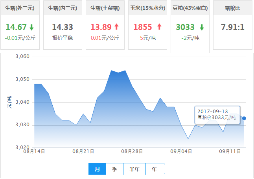Select the 生猪(外三元) price tab
254x179 pixels.
click(x=20, y=25)
